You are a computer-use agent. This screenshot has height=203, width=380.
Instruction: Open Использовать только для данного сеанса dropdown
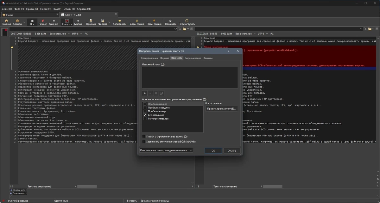pyautogui.click(x=166, y=151)
